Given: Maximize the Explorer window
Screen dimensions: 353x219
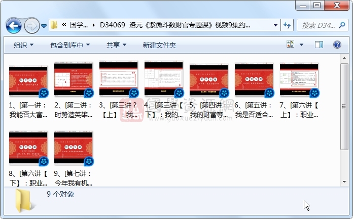Looking at the screenshot, I should pos(317,6).
